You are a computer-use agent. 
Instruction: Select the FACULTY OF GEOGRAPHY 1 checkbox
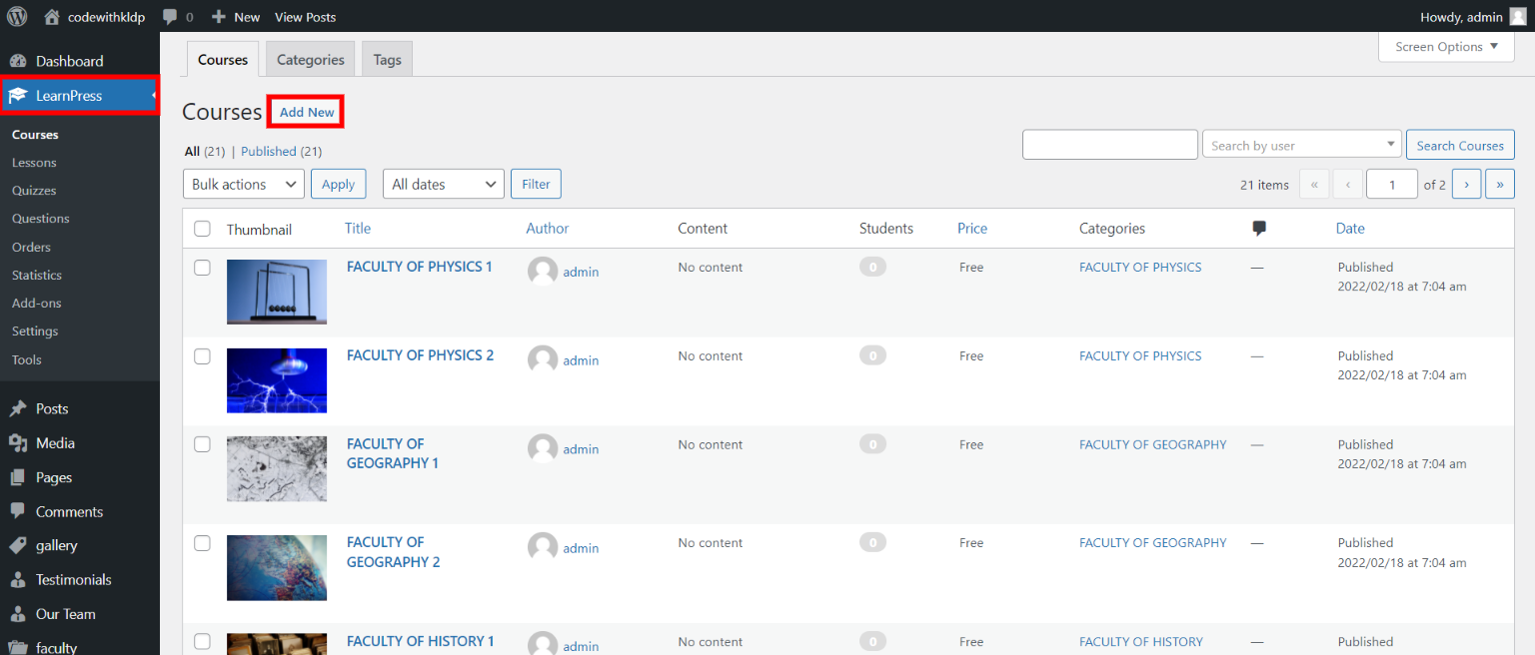coord(203,444)
